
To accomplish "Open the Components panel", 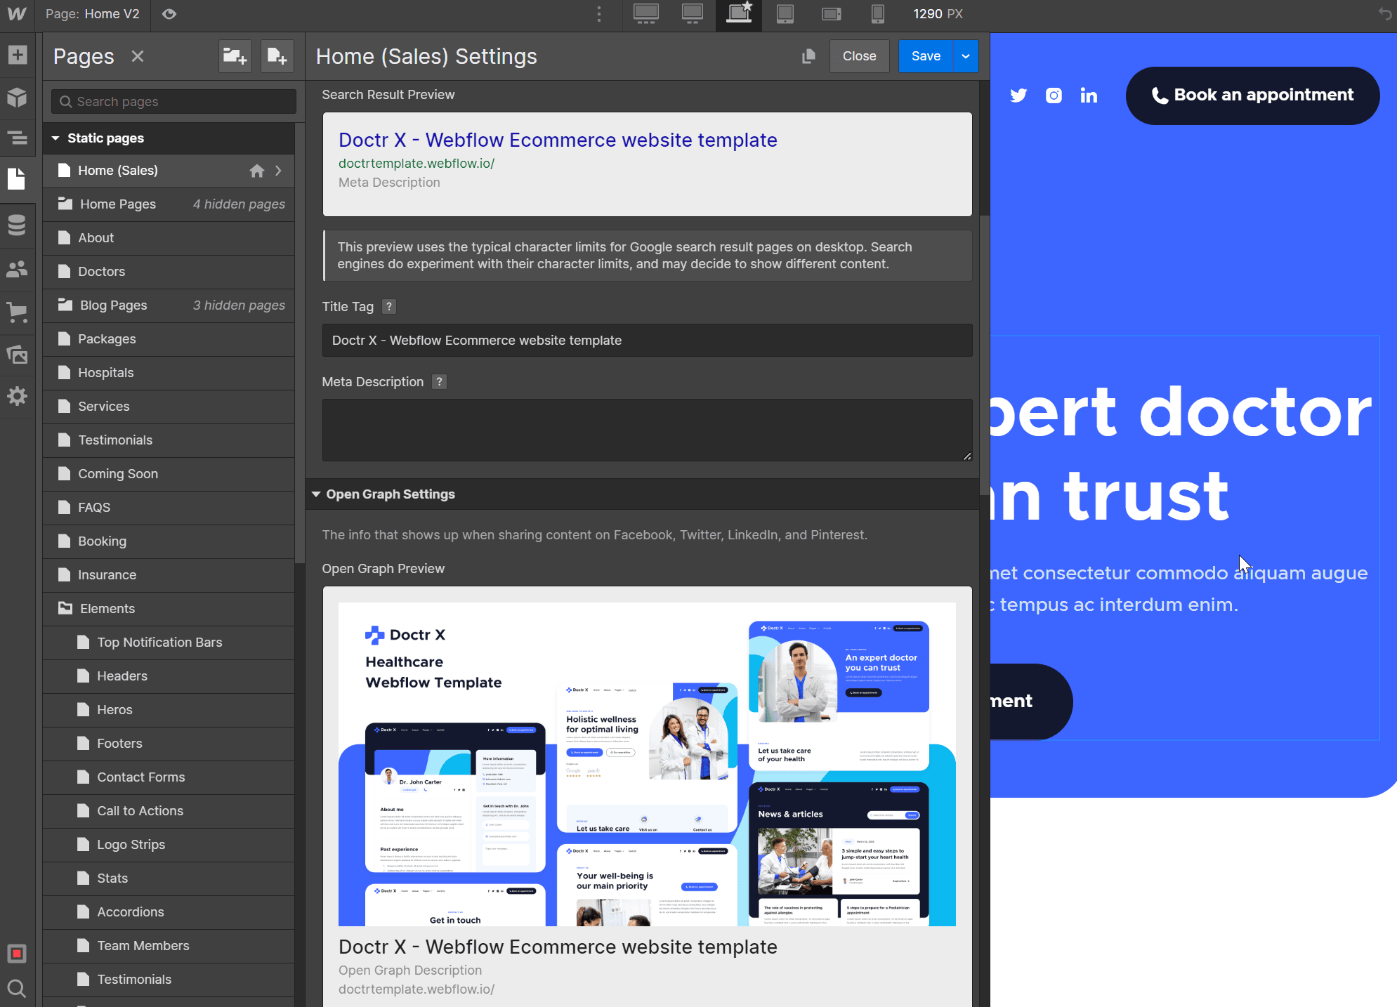I will coord(18,98).
